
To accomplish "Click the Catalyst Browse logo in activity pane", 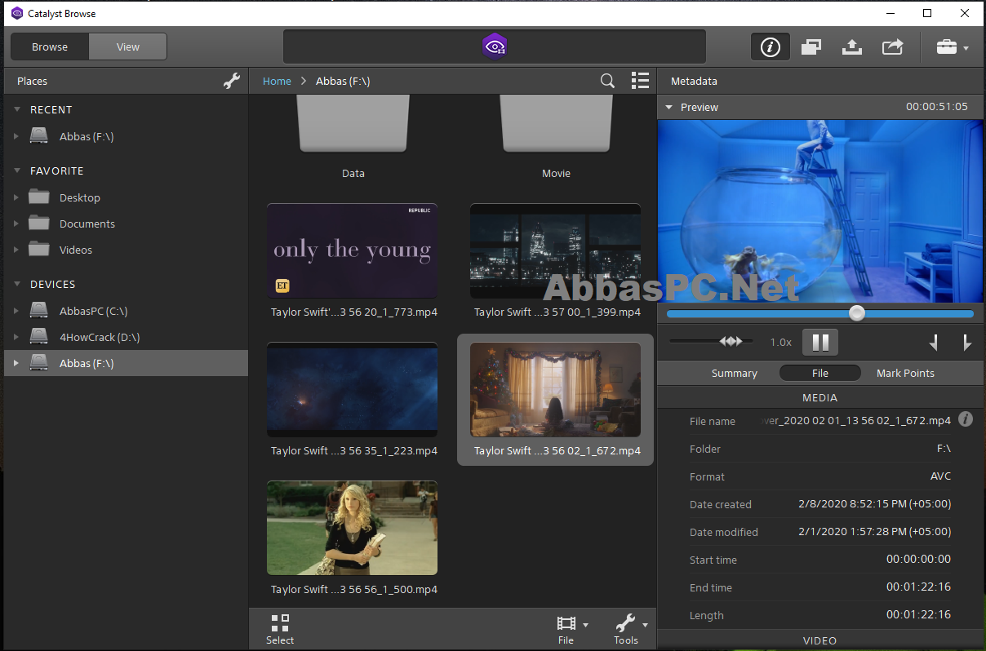I will pos(494,46).
